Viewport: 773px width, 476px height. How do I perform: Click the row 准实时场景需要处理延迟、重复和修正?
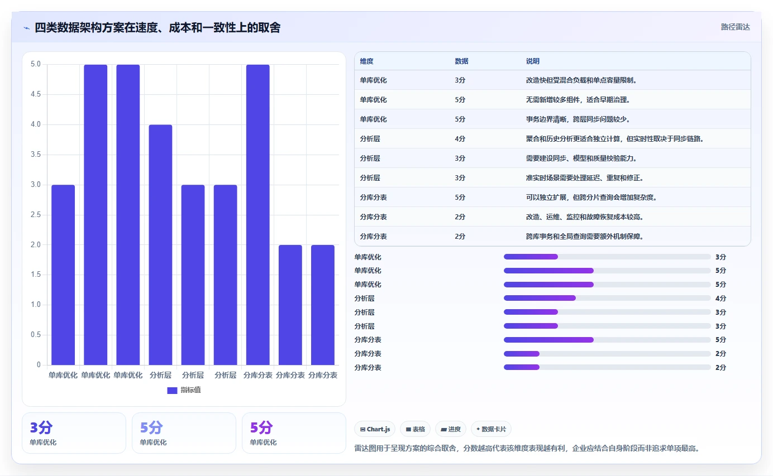[x=552, y=178]
